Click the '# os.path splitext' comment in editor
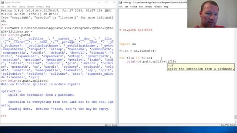The width and height of the screenshot is (237, 133). [x=136, y=30]
